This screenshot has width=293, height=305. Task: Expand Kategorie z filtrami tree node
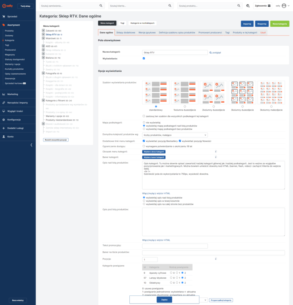tap(43, 100)
